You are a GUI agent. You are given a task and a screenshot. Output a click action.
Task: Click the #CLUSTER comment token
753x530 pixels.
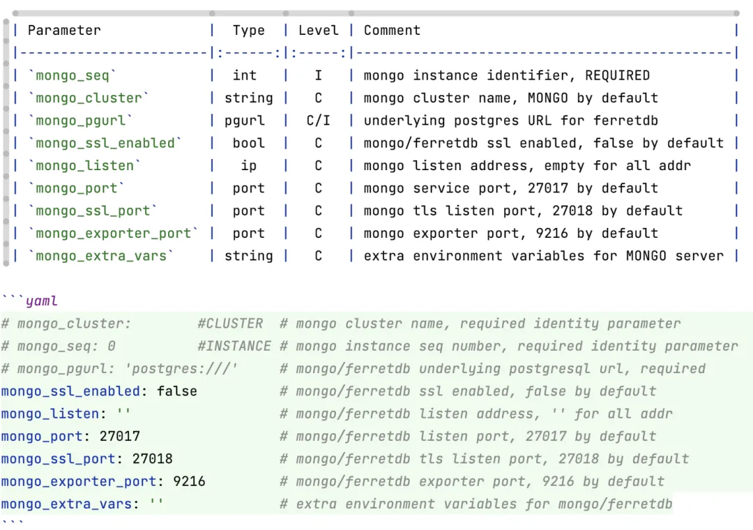point(231,323)
